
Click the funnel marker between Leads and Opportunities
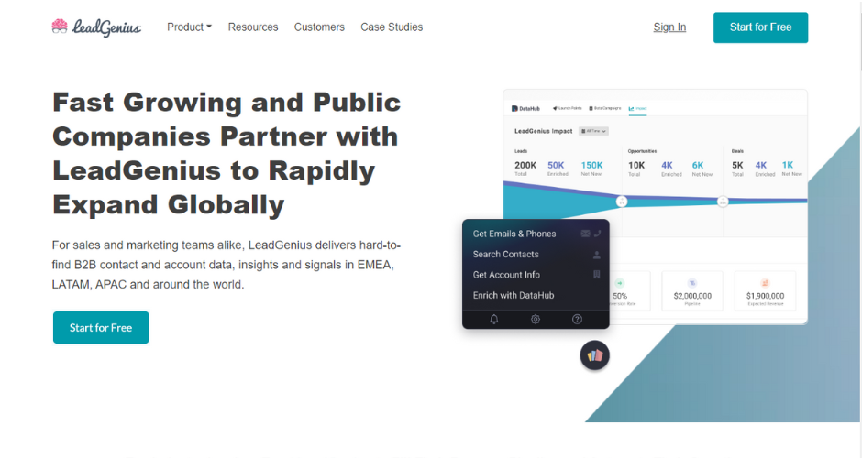click(x=622, y=202)
